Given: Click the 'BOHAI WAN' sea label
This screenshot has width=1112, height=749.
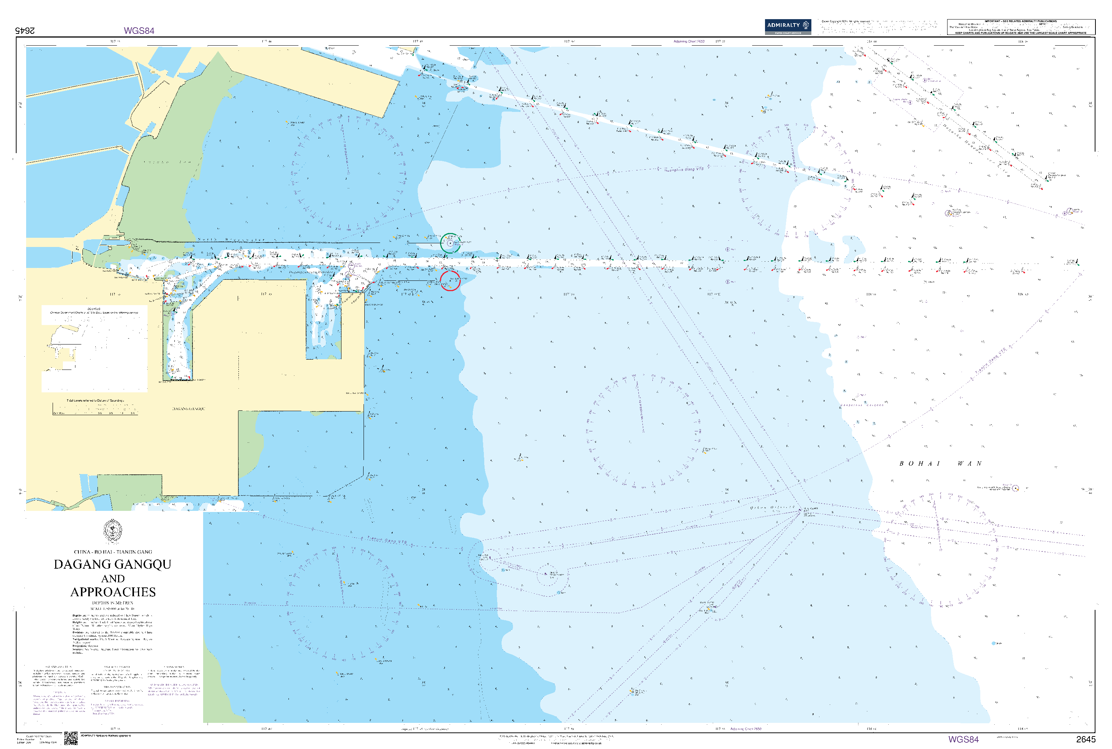Looking at the screenshot, I should click(x=941, y=463).
